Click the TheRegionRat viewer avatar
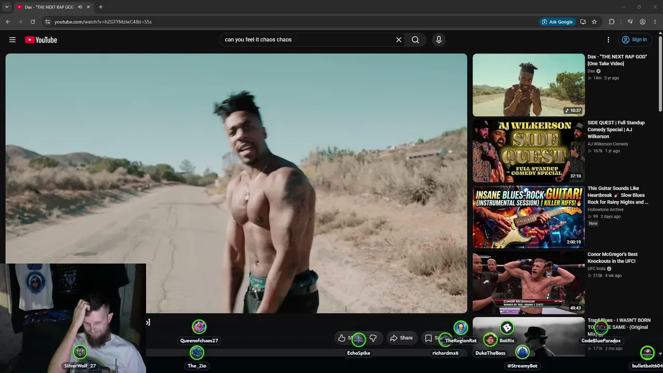 (460, 327)
